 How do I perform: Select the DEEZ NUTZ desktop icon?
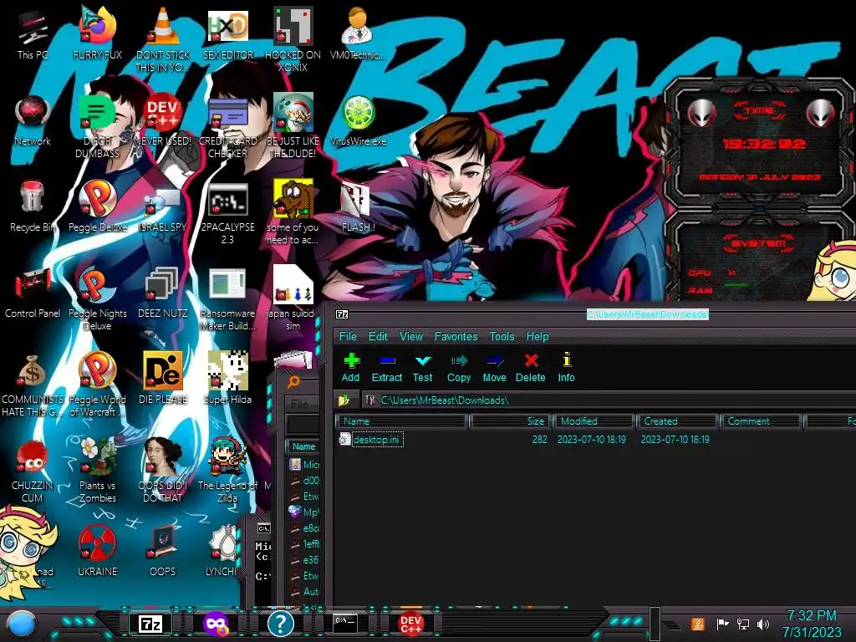click(163, 293)
